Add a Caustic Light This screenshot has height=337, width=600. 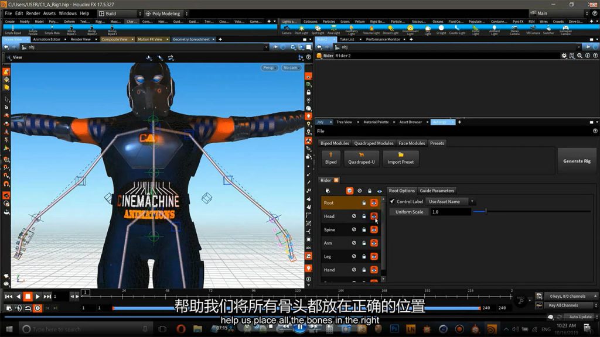click(457, 30)
